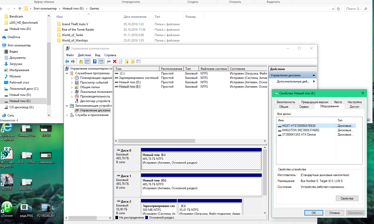Toggle the Action pane show/hide button
The width and height of the screenshot is (374, 224).
pyautogui.click(x=101, y=61)
